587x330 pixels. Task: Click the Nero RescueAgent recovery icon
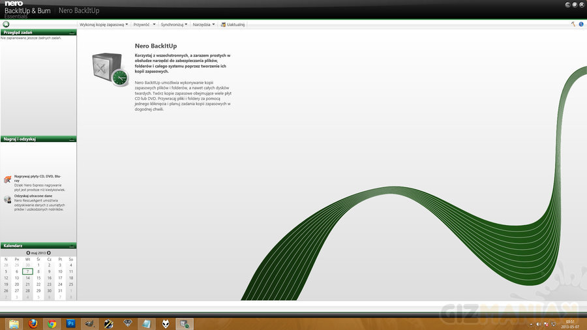(x=7, y=199)
